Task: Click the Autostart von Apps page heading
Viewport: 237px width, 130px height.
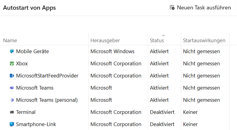Action: point(29,8)
